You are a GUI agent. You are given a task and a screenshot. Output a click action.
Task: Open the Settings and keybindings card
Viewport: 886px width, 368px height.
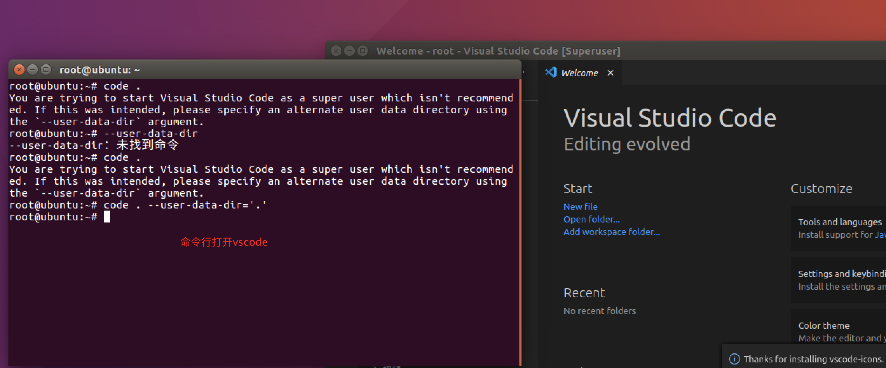pos(838,280)
